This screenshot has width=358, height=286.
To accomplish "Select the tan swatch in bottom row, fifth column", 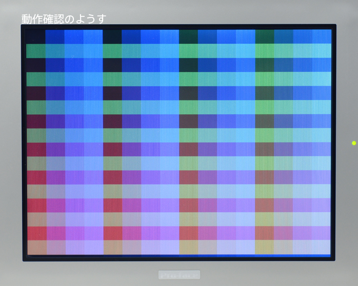I will pos(112,247).
